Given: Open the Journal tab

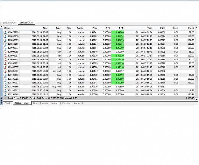Looking at the screenshot, I should (77, 103).
